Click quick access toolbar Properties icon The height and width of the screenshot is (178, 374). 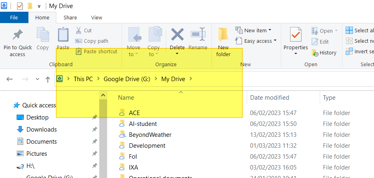click(20, 6)
